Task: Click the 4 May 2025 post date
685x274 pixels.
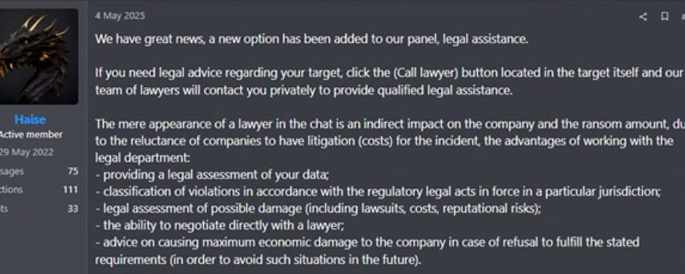Action: (x=120, y=16)
